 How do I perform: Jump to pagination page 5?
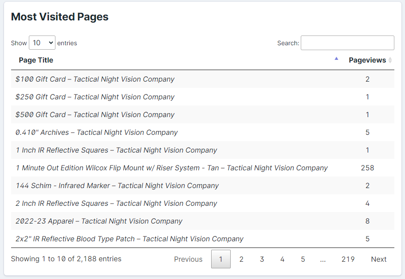[x=303, y=259]
